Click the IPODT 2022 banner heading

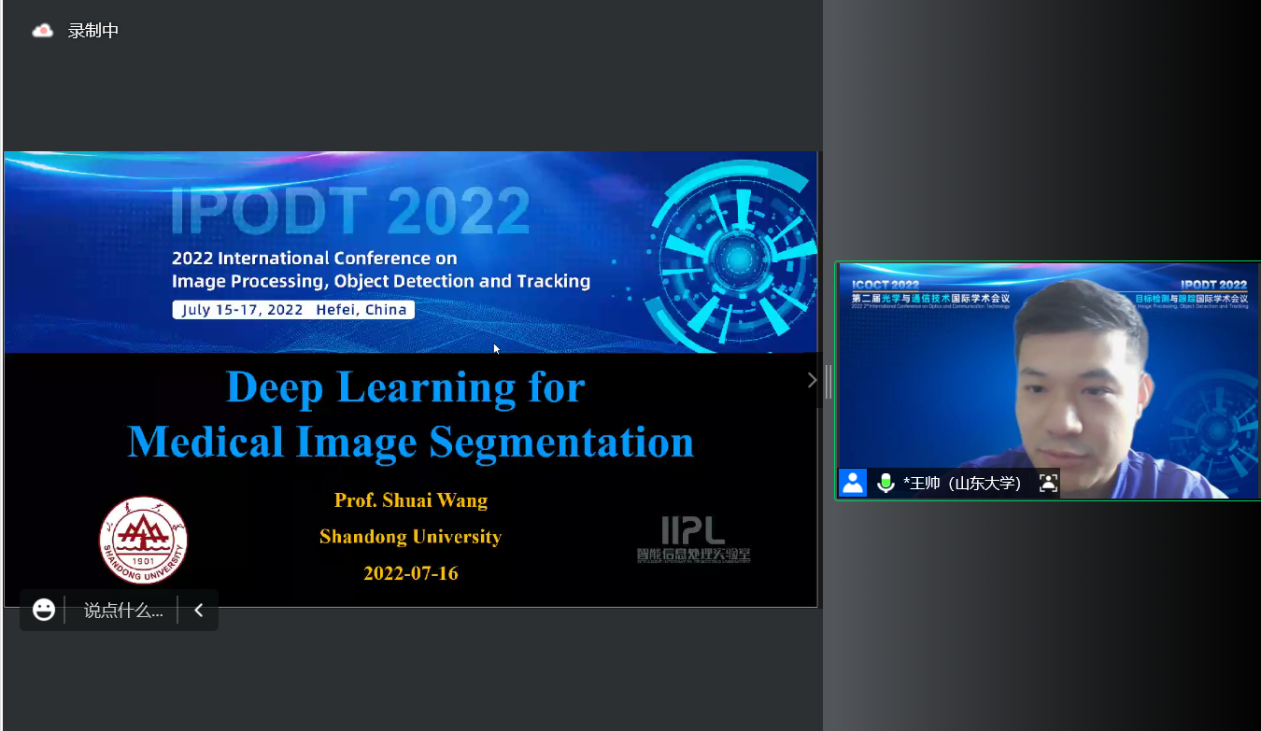[x=350, y=211]
